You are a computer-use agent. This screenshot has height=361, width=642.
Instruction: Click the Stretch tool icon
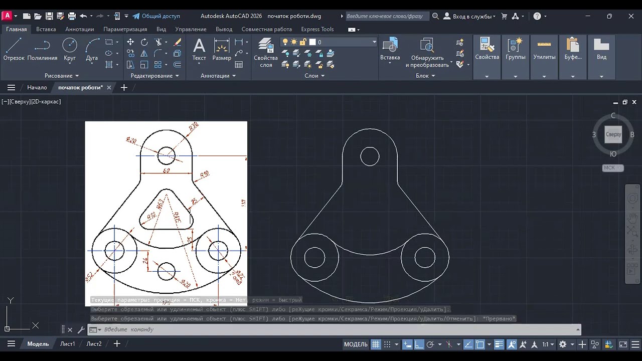(130, 65)
